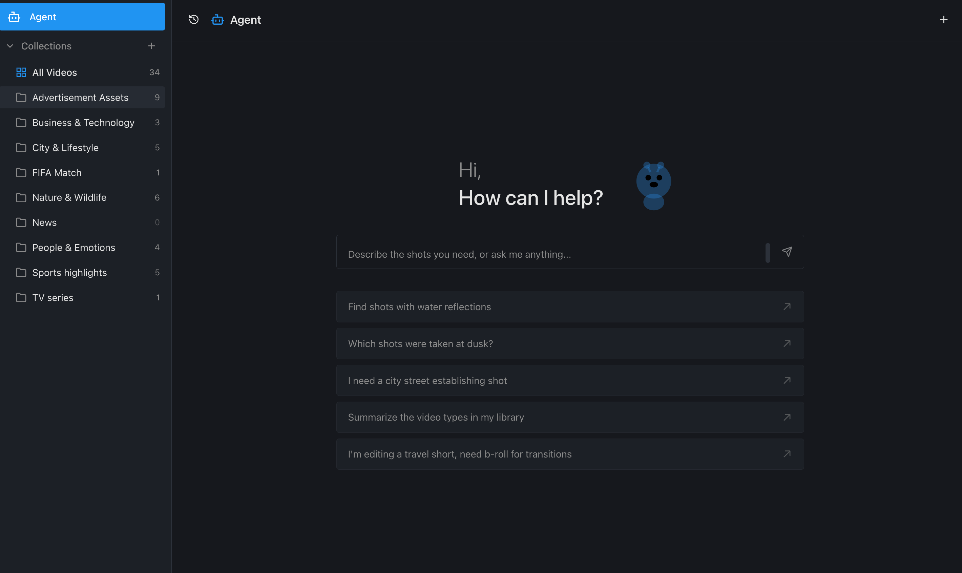
Task: Open Advertisement Assets collection
Action: coord(83,97)
